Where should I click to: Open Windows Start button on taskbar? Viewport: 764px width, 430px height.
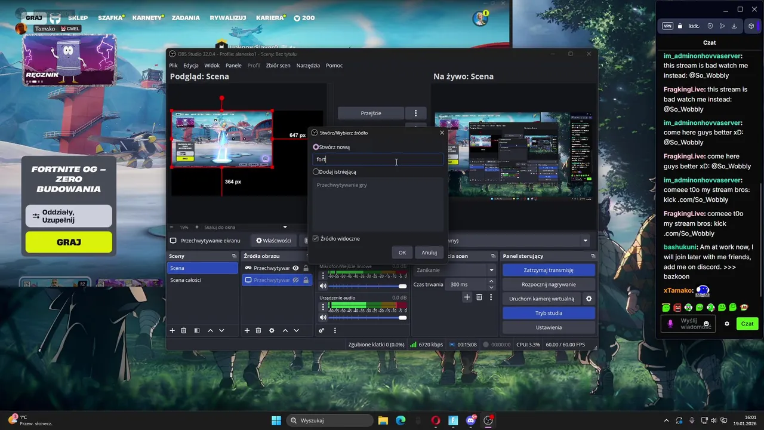[x=276, y=420]
